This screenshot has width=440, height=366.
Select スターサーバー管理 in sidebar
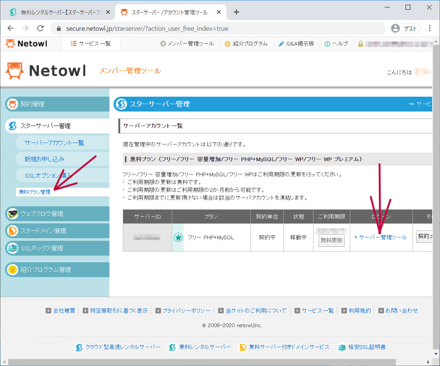(x=57, y=126)
